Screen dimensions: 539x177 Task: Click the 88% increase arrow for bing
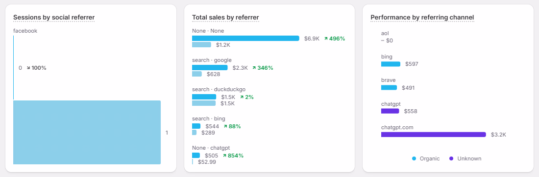pos(225,126)
